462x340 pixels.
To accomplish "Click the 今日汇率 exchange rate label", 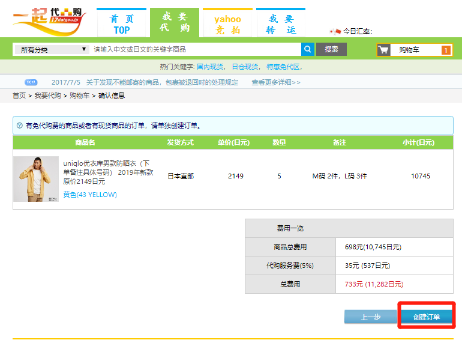I will point(358,31).
